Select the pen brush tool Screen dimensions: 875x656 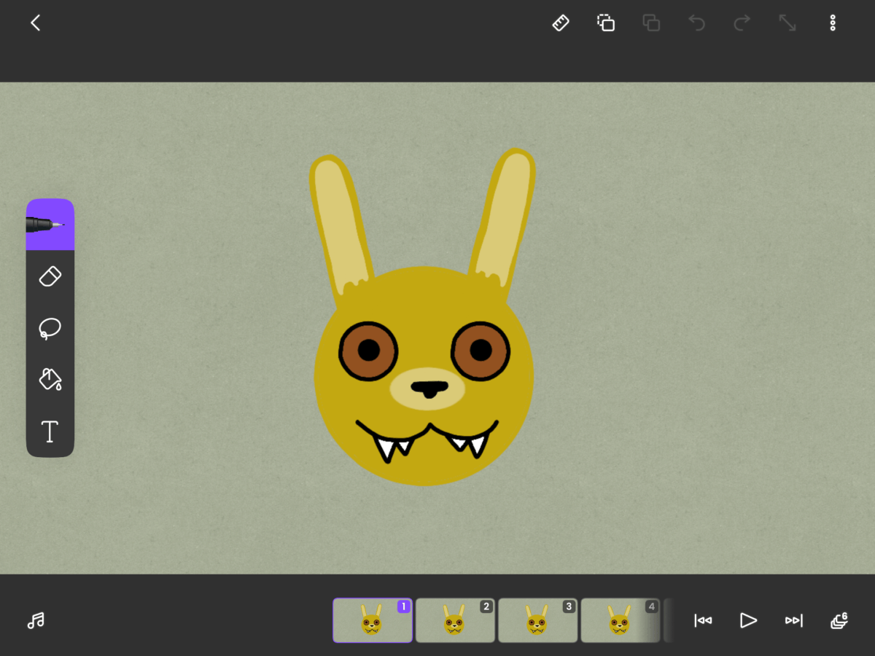click(50, 225)
